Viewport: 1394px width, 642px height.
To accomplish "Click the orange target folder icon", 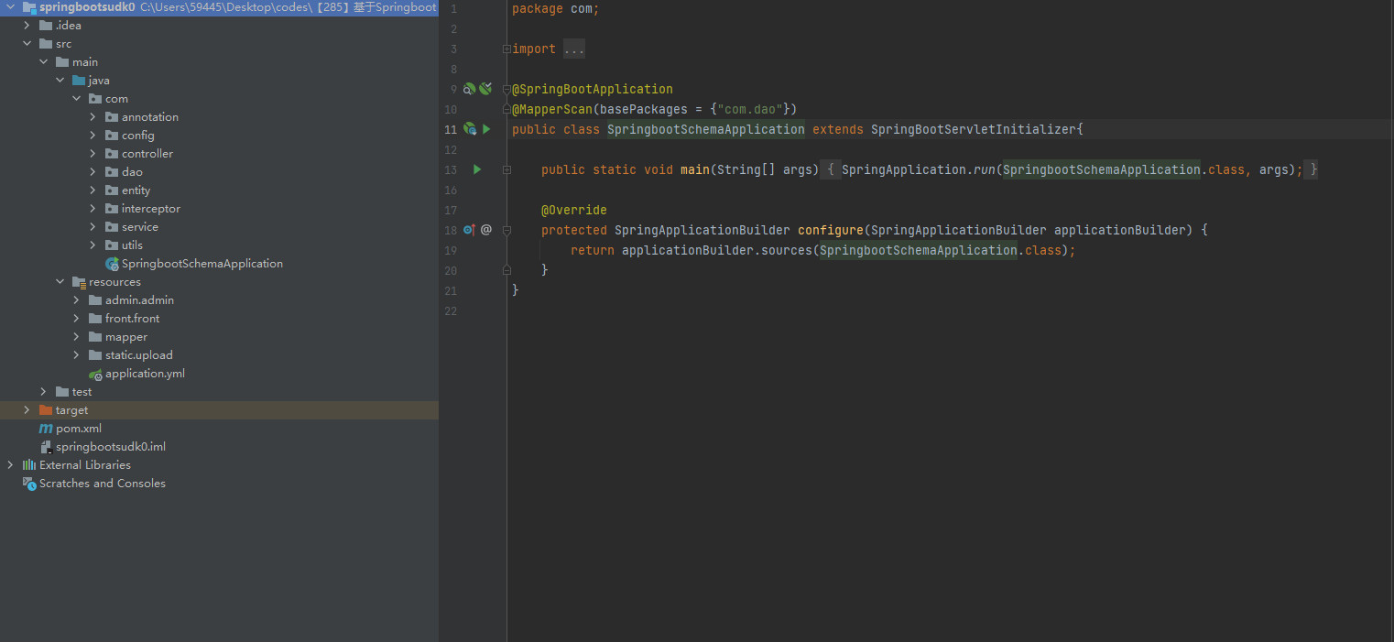I will pos(46,410).
